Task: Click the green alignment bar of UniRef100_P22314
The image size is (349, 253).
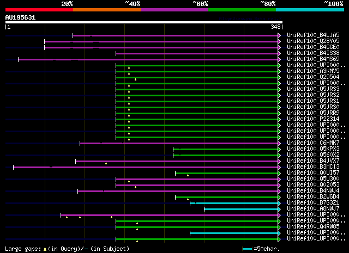Action: coord(197,120)
